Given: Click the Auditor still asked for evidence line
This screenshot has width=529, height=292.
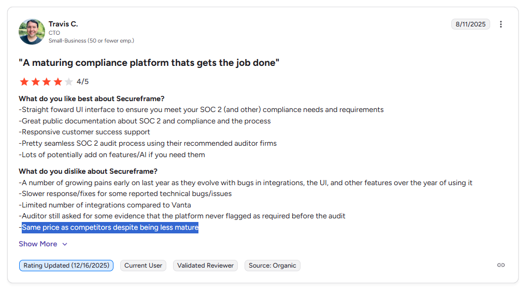Looking at the screenshot, I should (182, 216).
